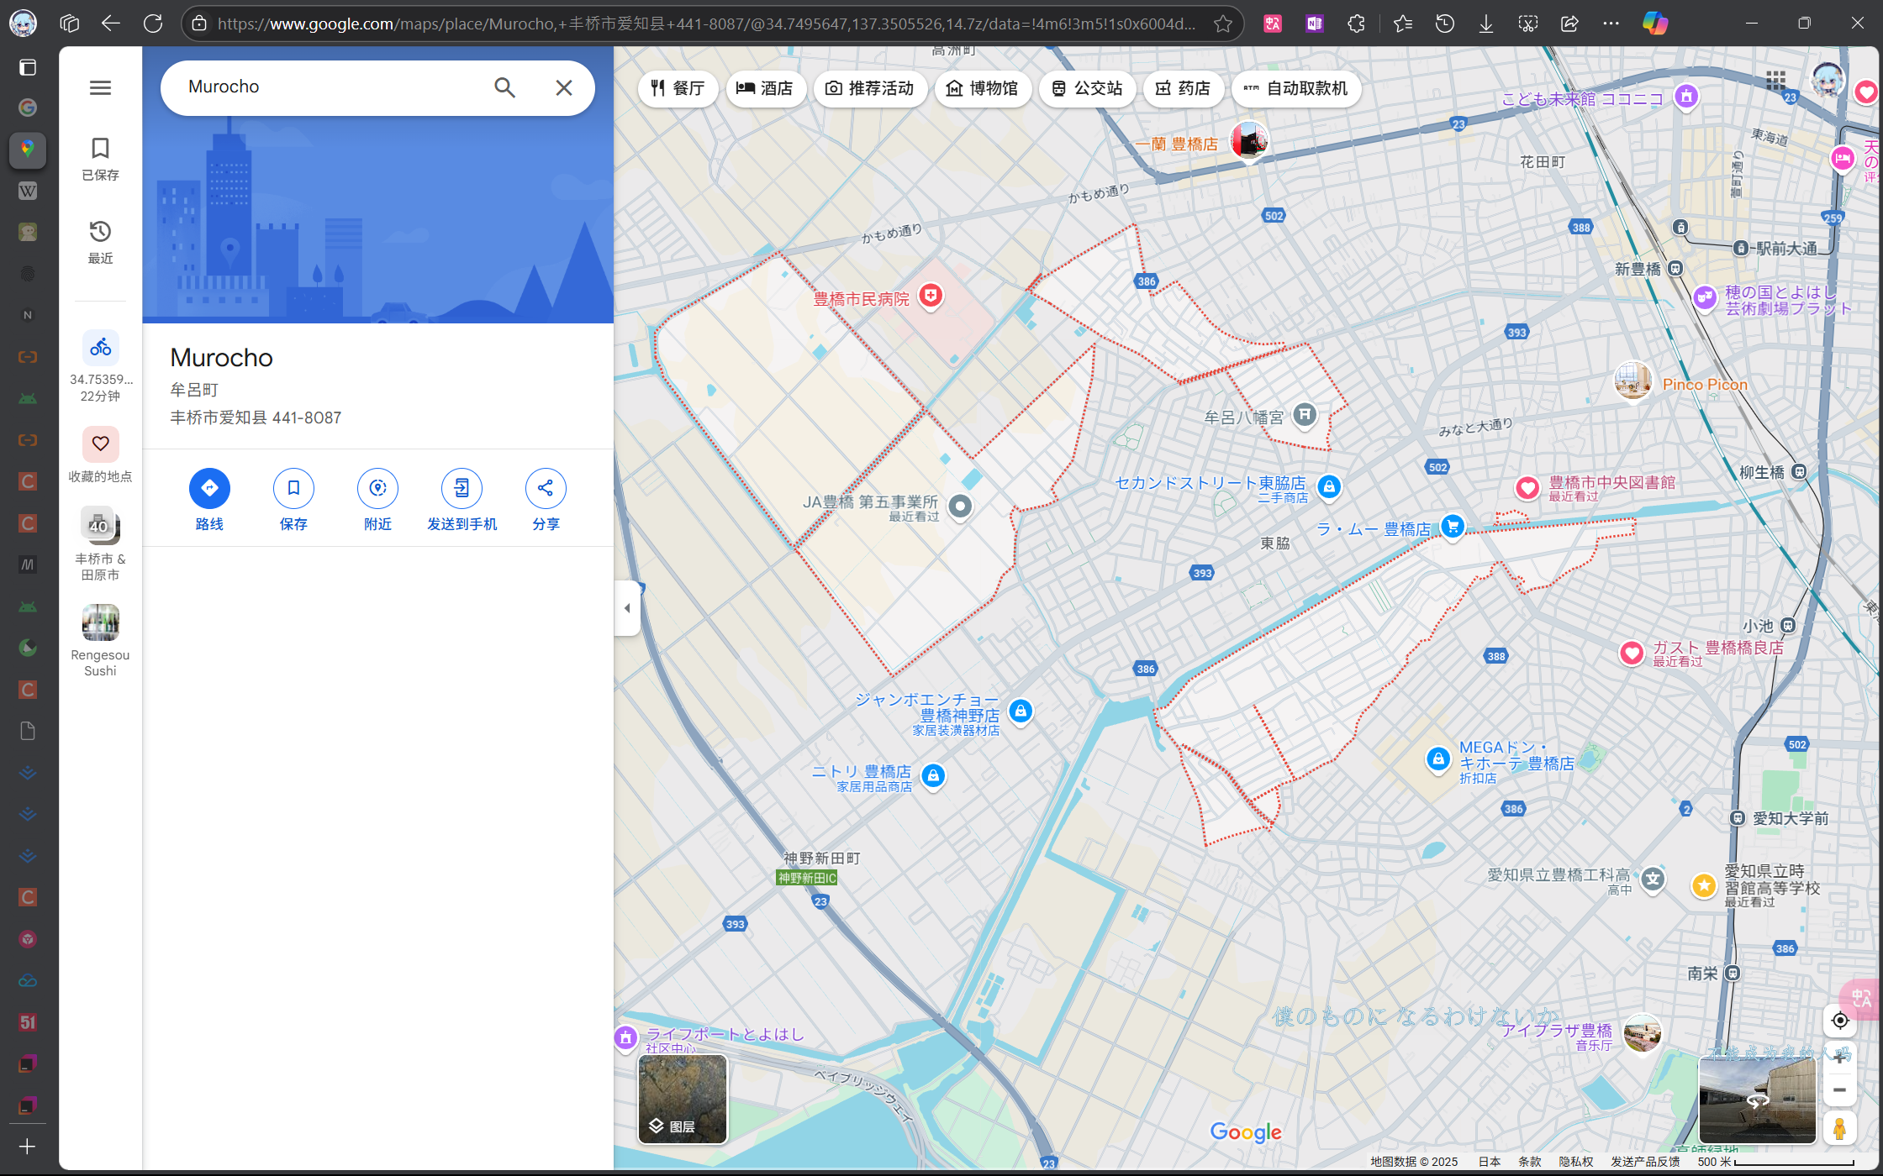Filter map by 酒店 hotels
Image resolution: width=1883 pixels, height=1176 pixels.
[x=765, y=88]
